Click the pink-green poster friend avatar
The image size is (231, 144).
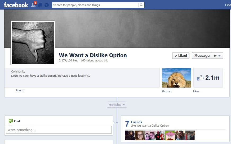[x=170, y=136]
